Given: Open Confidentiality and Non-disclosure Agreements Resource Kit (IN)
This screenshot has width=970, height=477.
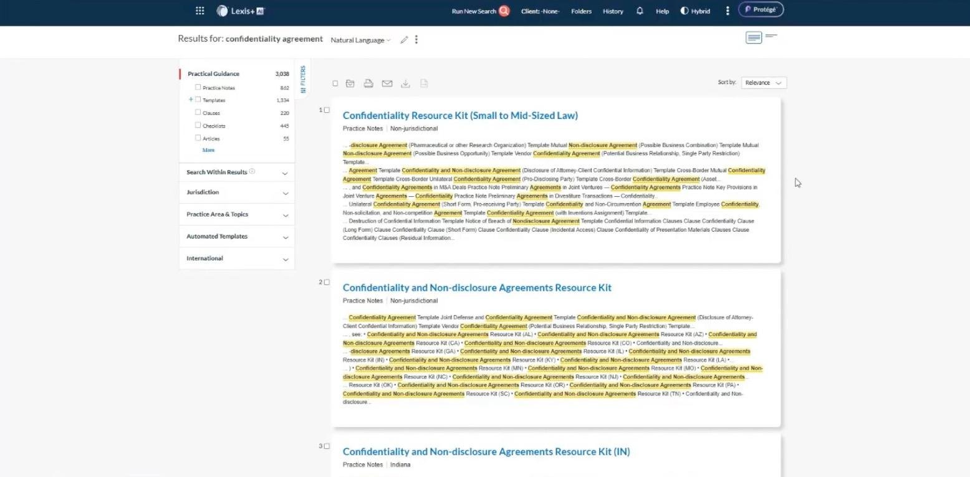Looking at the screenshot, I should 486,451.
